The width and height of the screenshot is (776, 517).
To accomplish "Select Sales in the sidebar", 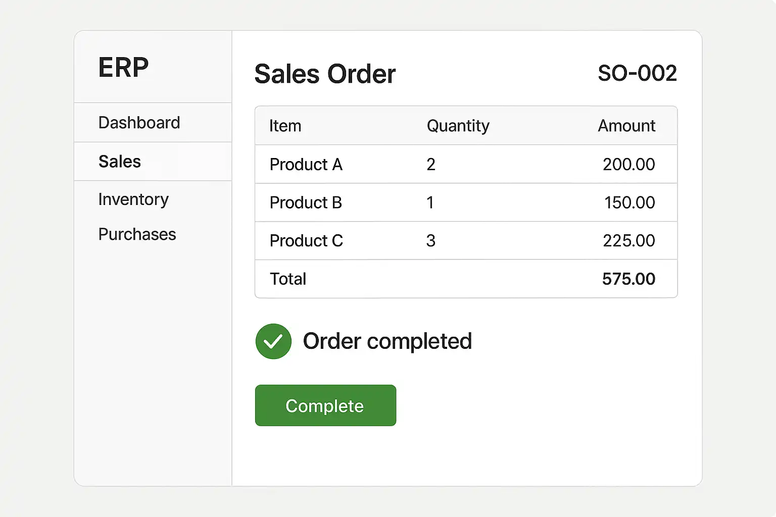I will [x=120, y=162].
